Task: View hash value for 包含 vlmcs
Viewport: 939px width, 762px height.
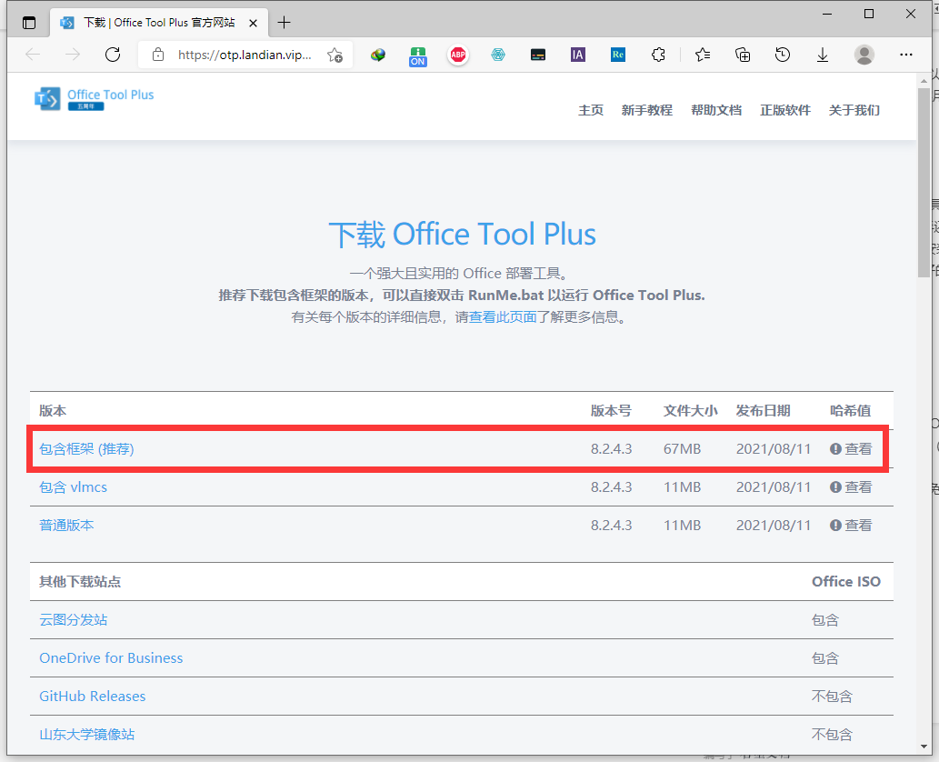Action: pos(851,487)
